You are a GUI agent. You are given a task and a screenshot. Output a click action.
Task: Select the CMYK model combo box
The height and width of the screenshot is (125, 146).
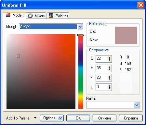coord(51,27)
